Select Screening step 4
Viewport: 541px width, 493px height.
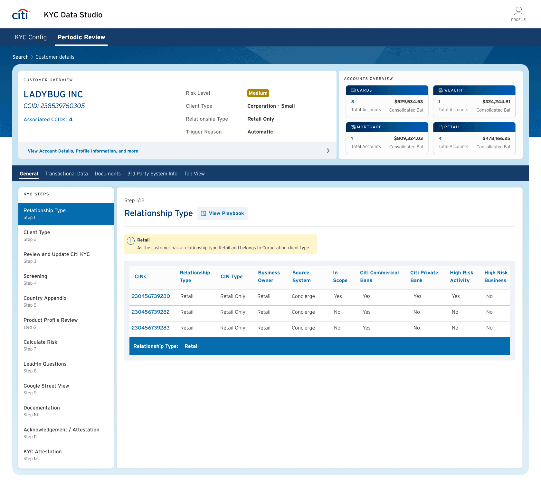click(x=66, y=280)
